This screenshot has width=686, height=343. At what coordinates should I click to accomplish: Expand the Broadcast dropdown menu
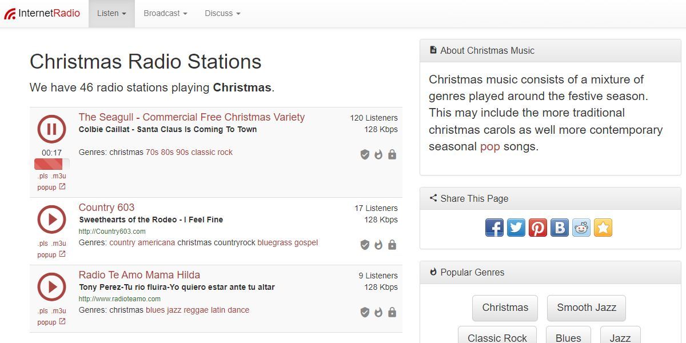coord(165,13)
